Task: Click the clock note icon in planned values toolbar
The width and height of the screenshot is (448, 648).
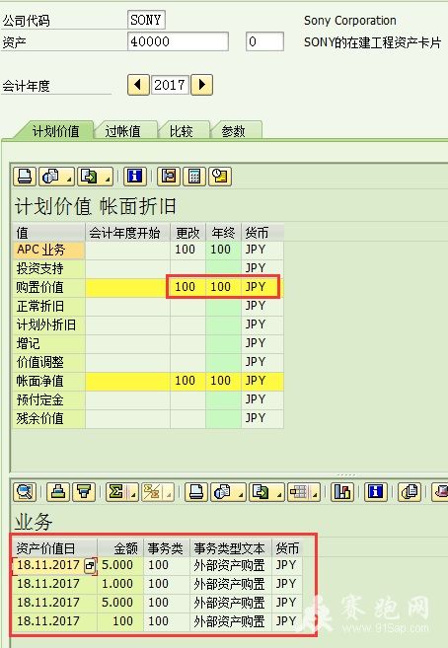Action: 220,177
